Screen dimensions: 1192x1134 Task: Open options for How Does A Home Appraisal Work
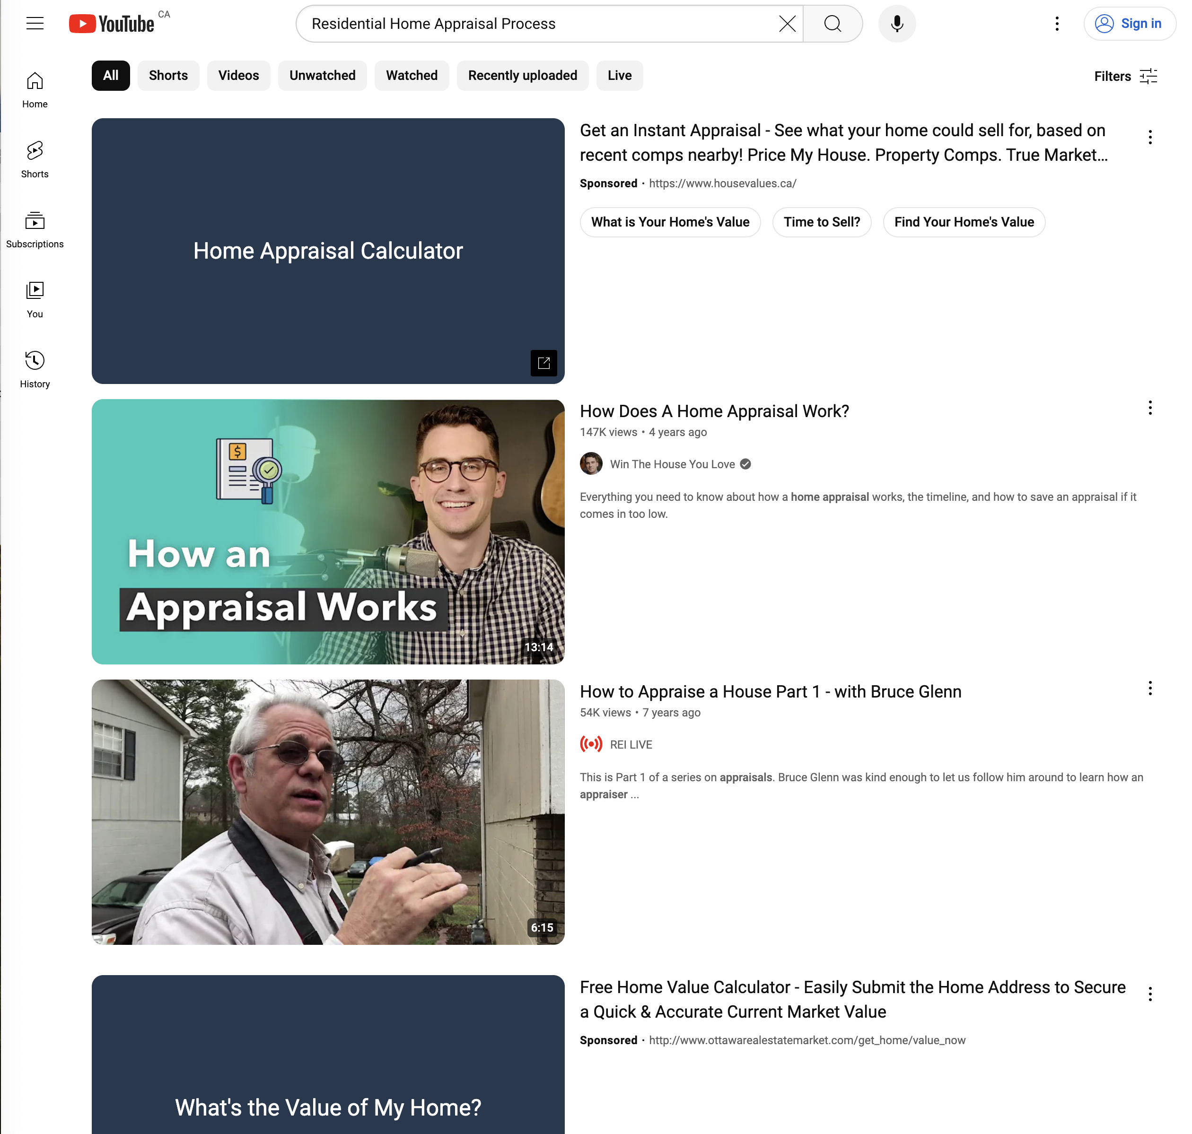pos(1150,408)
